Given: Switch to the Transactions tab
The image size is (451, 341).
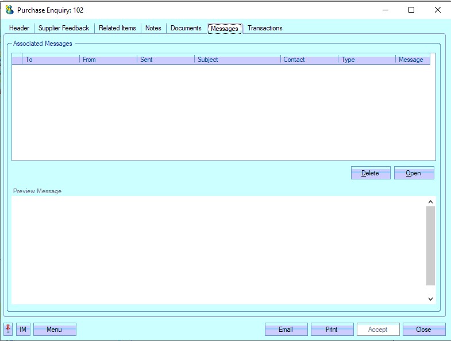Looking at the screenshot, I should [x=265, y=28].
